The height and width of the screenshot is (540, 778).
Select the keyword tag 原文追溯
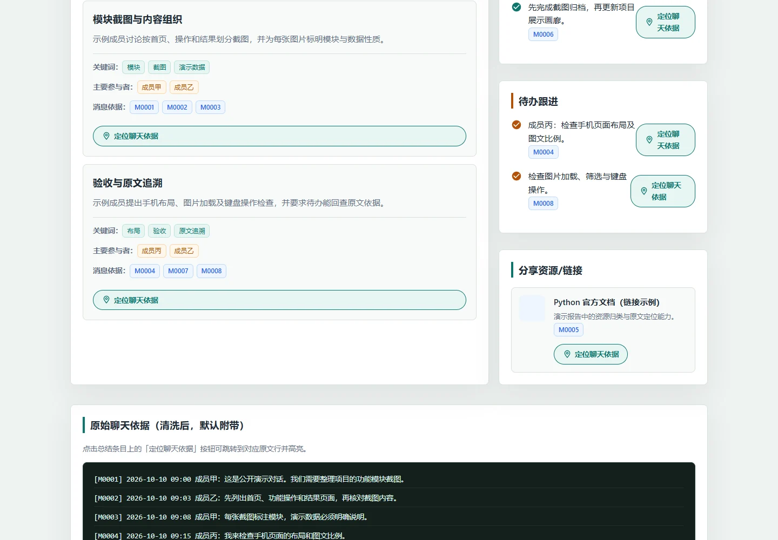pos(192,231)
